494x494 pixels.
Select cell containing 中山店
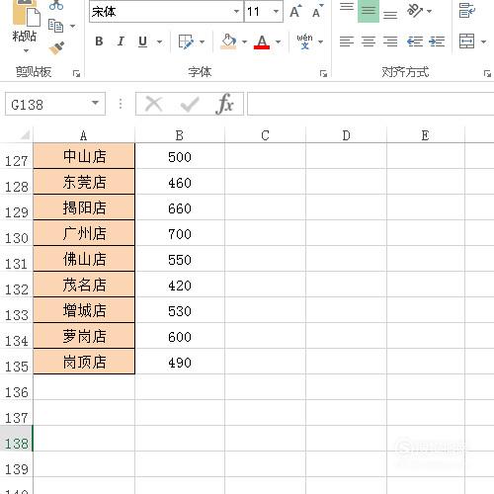(x=84, y=156)
